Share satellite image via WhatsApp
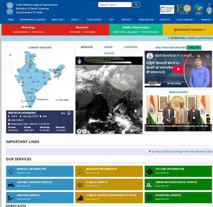The image size is (213, 207). tap(84, 131)
